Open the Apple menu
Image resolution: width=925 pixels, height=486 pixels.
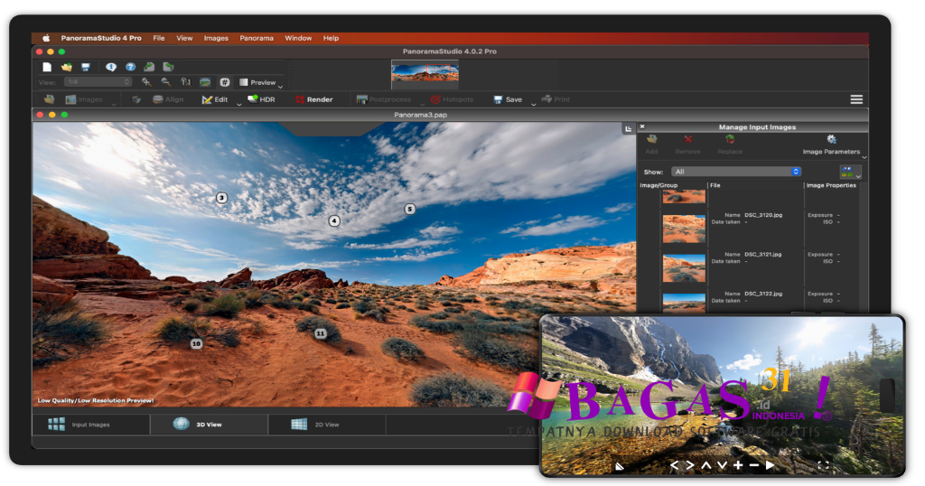tap(46, 38)
